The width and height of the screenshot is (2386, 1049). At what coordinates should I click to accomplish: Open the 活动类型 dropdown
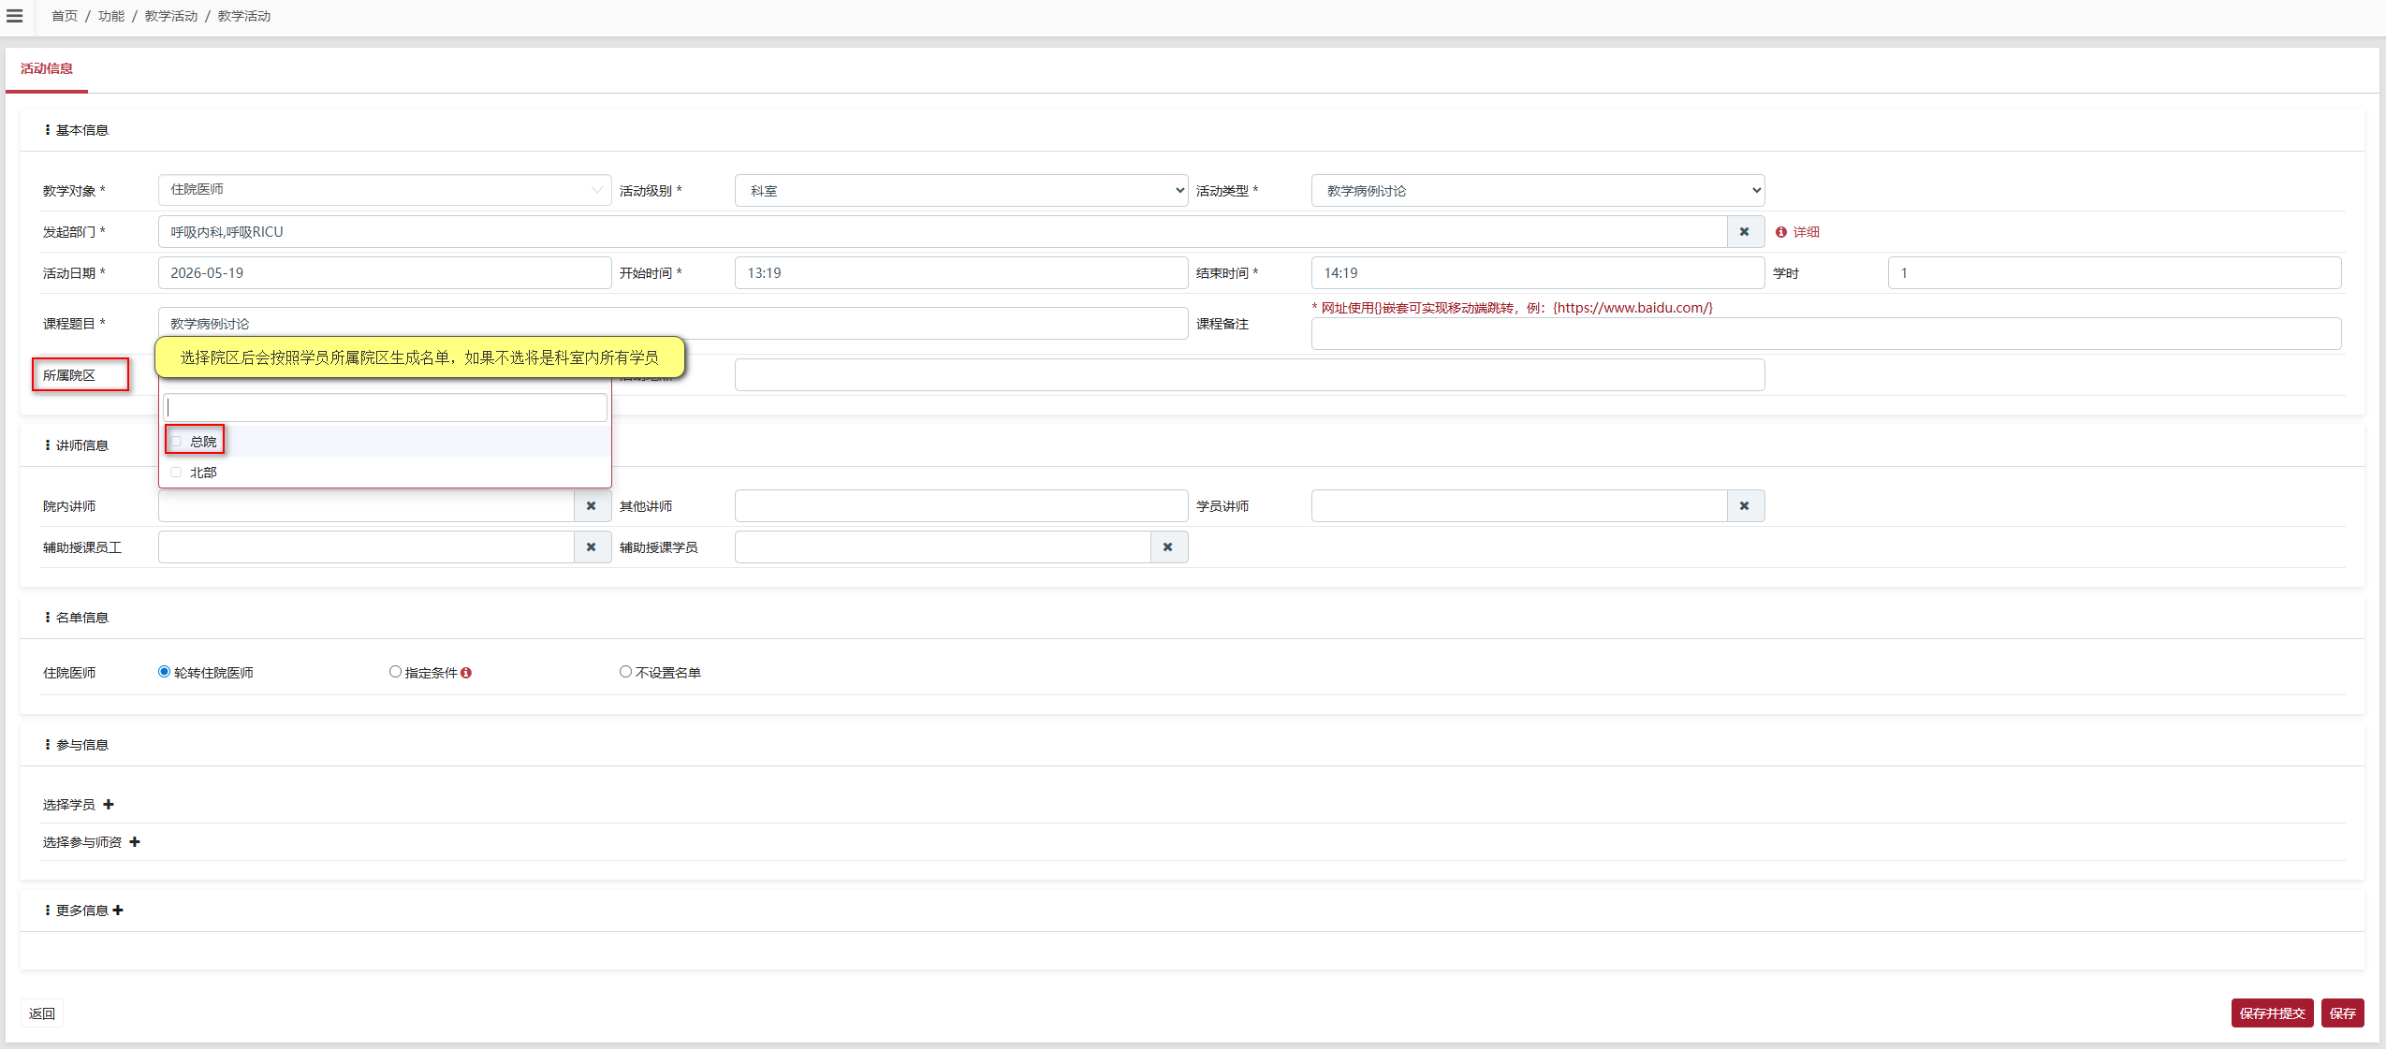(1538, 191)
